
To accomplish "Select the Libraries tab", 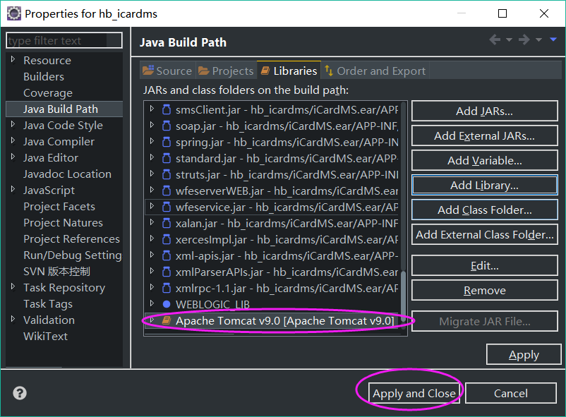I will [x=289, y=71].
